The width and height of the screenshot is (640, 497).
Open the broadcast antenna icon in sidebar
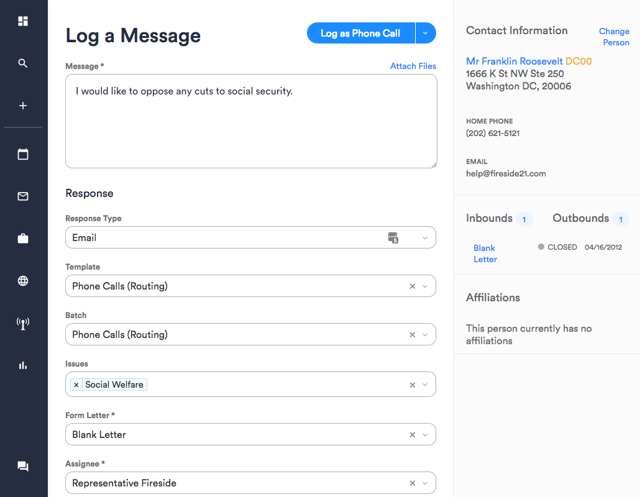click(x=23, y=323)
